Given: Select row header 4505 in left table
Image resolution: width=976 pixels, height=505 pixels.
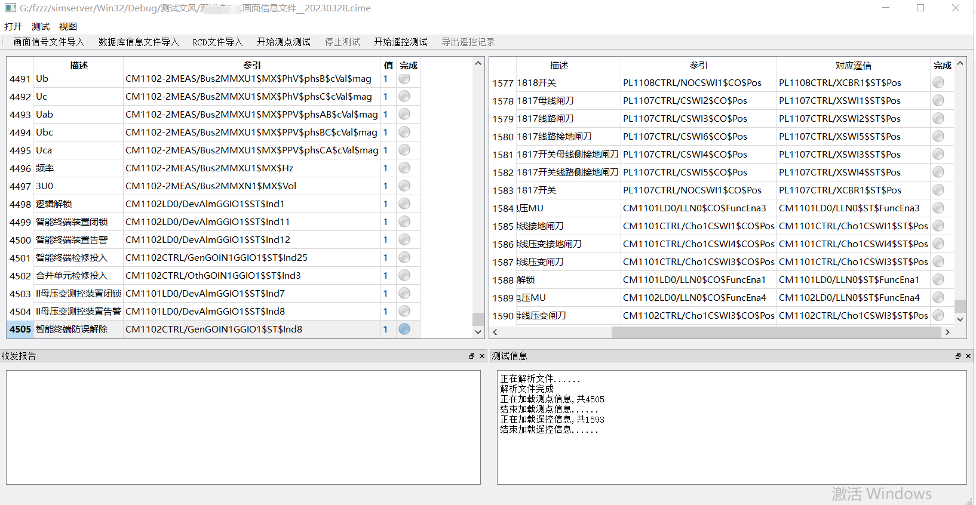Looking at the screenshot, I should [20, 330].
